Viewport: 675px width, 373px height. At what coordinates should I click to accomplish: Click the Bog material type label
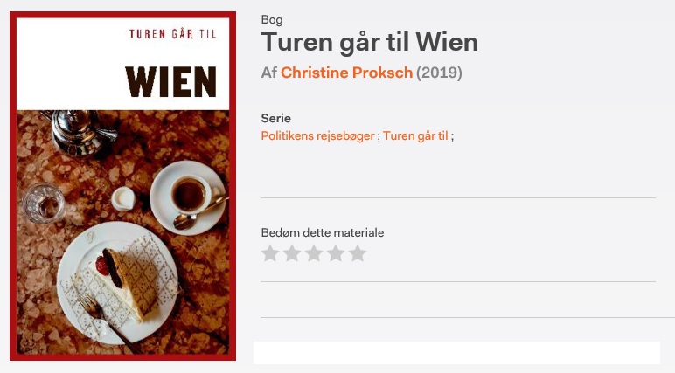coord(272,20)
